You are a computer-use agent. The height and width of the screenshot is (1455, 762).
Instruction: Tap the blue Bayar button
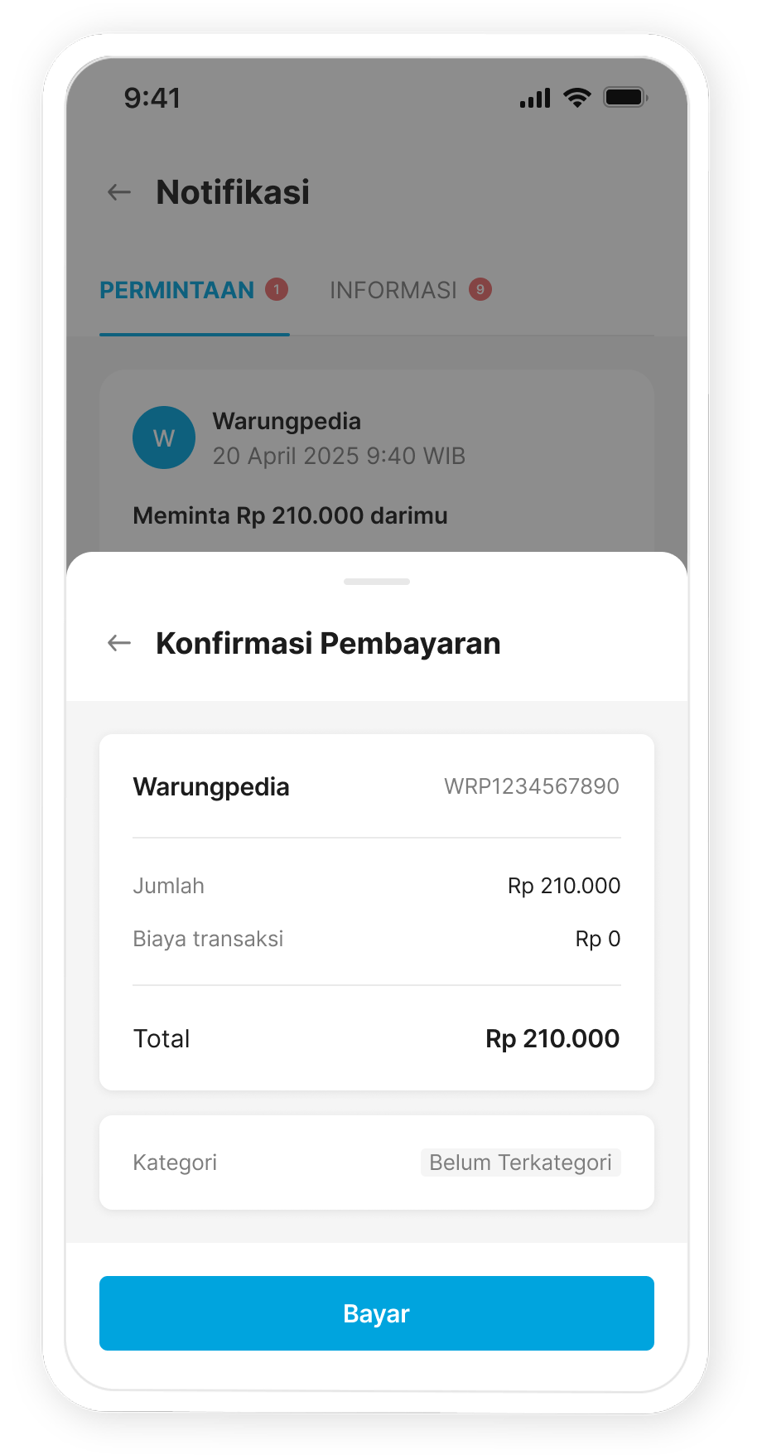[x=377, y=1313]
